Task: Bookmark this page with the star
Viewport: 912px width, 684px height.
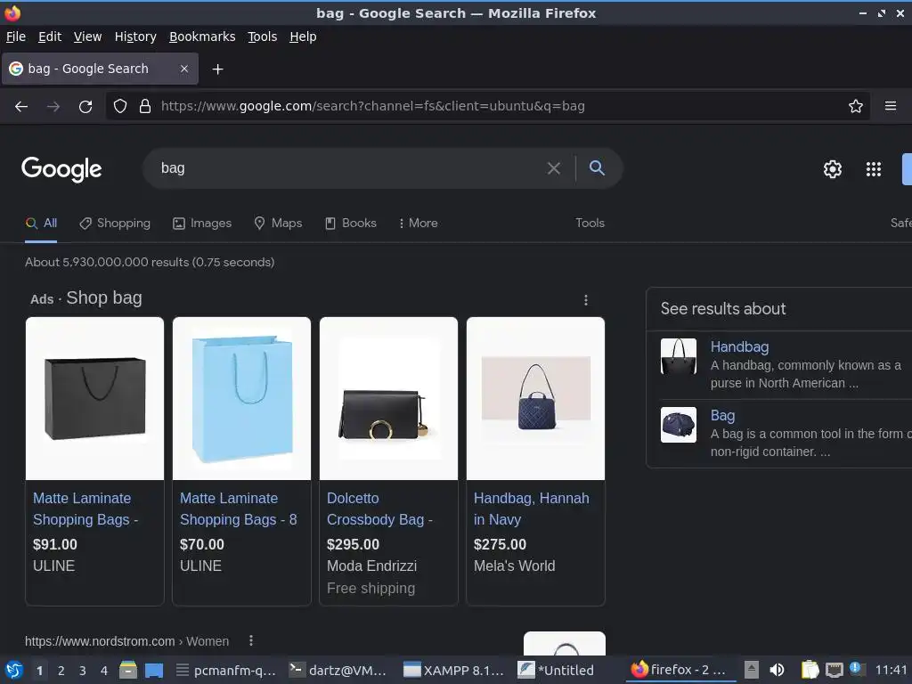Action: [855, 106]
